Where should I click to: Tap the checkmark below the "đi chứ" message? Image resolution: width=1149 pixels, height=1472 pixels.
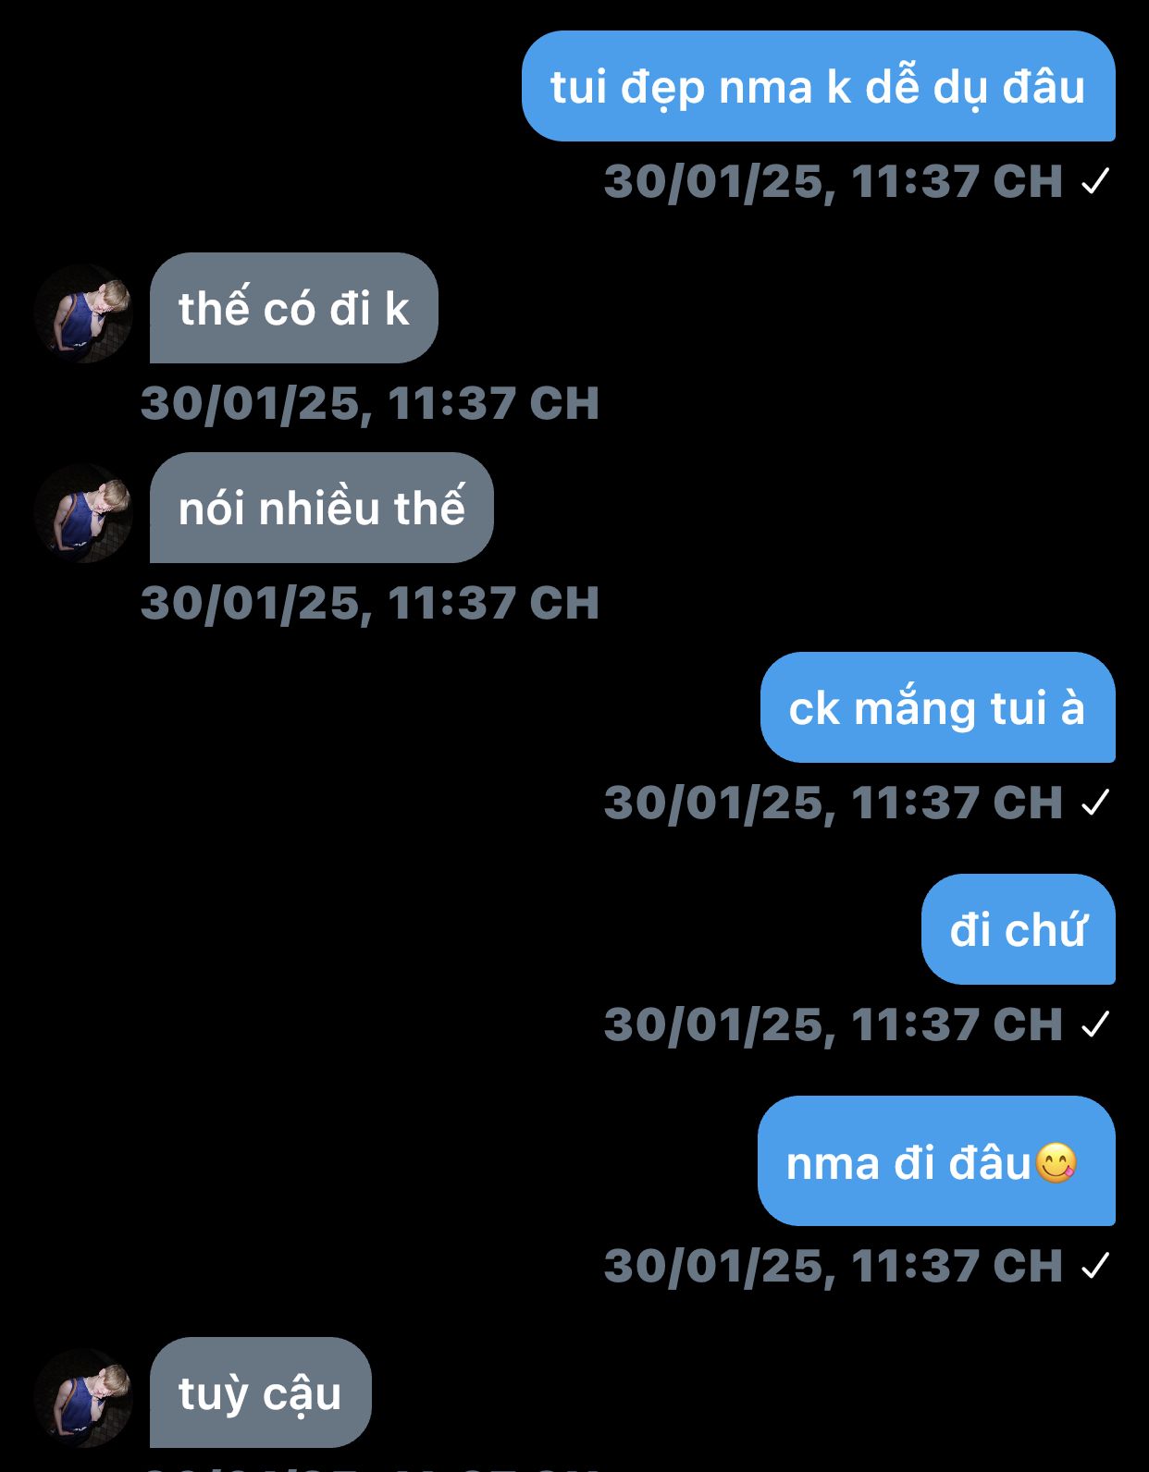tap(1095, 1024)
